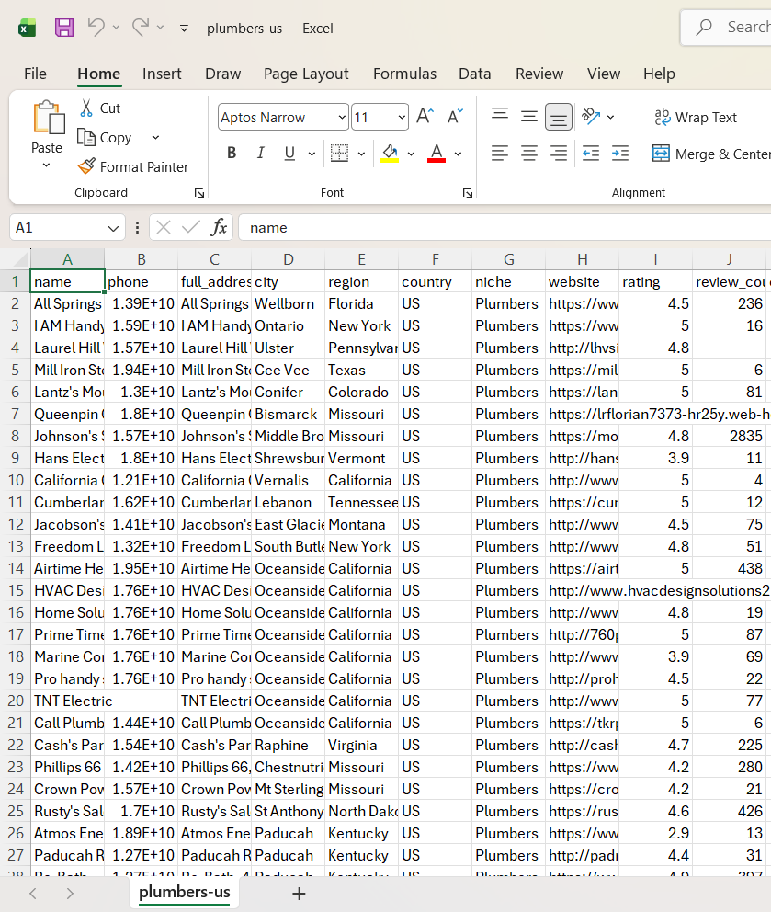
Task: Open underline style dropdown arrow
Action: pyautogui.click(x=312, y=154)
